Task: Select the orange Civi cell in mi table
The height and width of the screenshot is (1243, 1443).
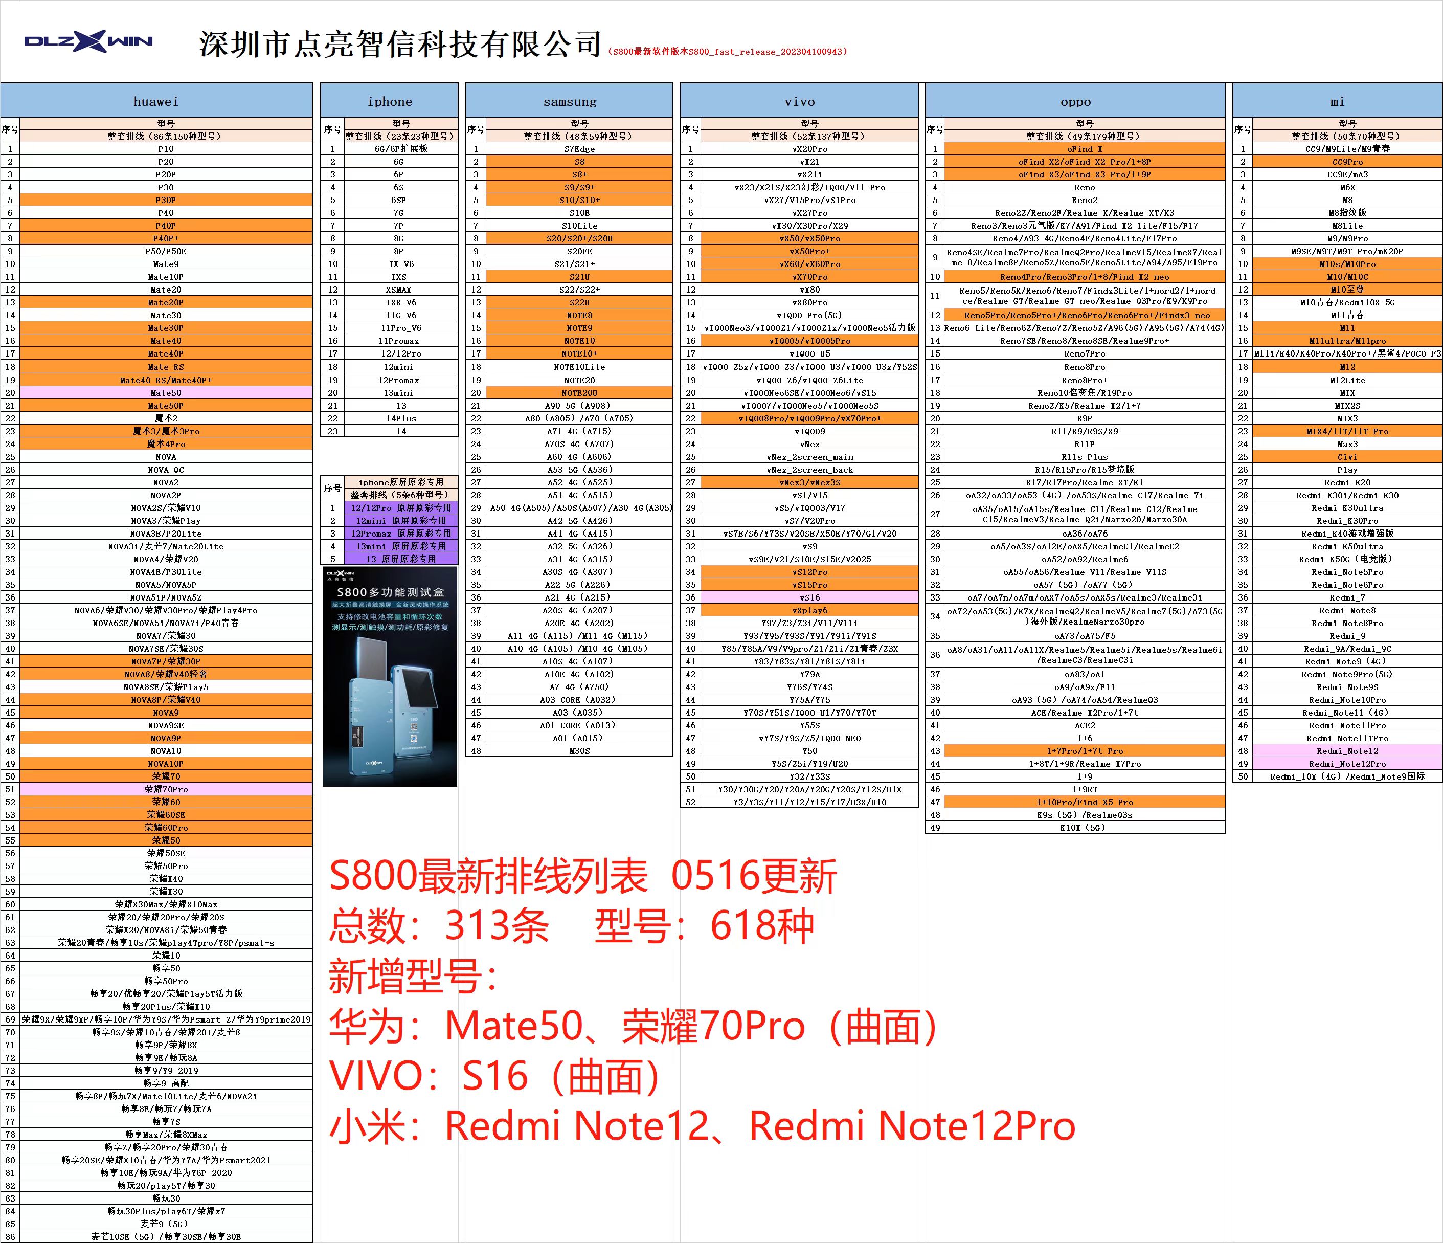Action: [1347, 457]
